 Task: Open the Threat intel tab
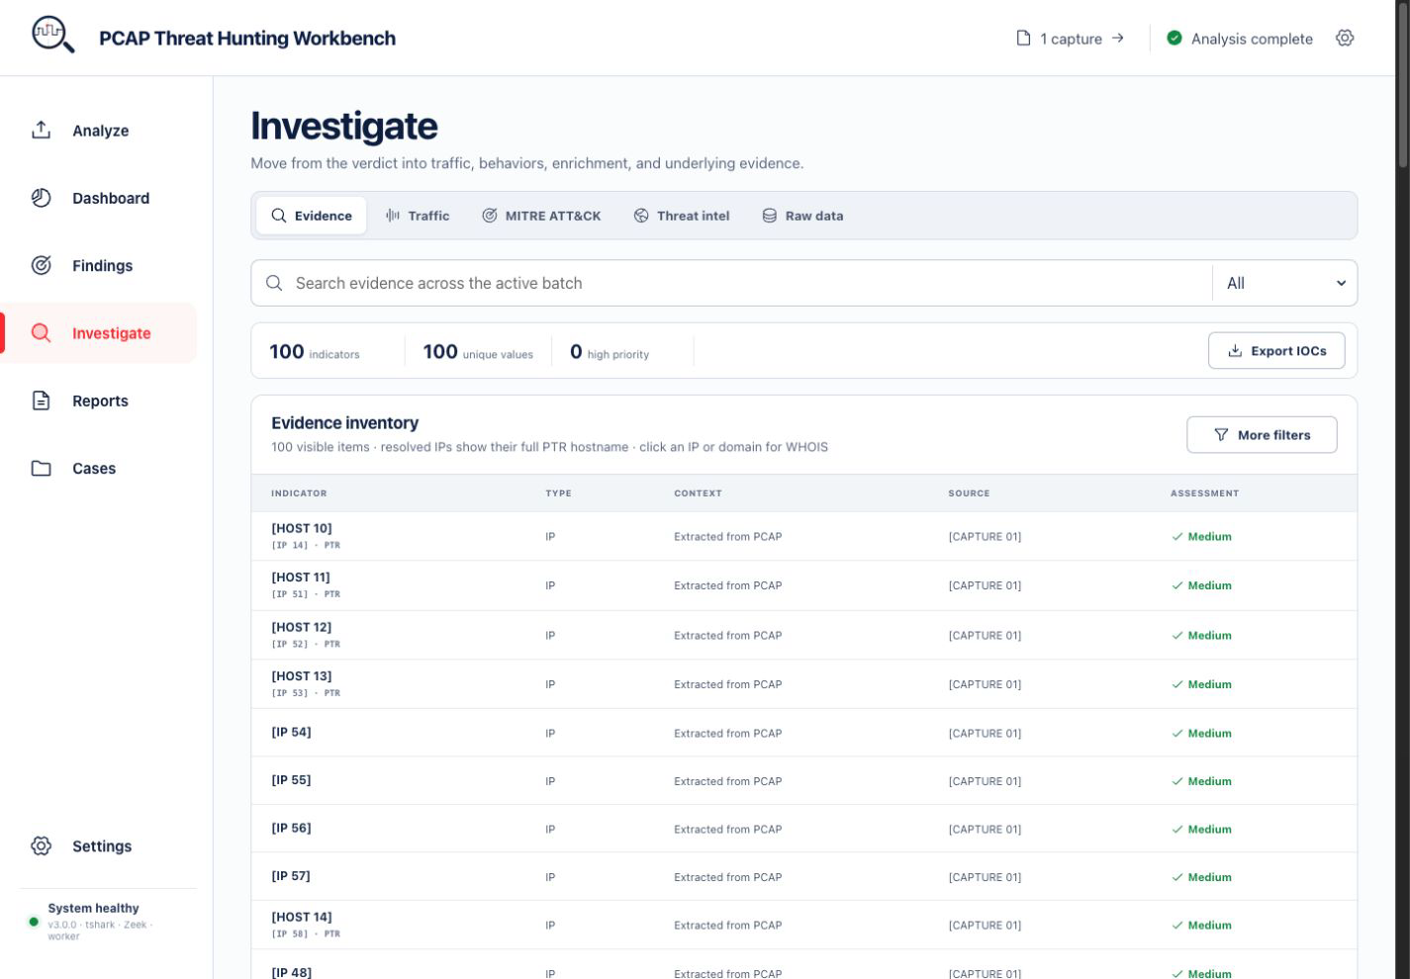coord(682,216)
